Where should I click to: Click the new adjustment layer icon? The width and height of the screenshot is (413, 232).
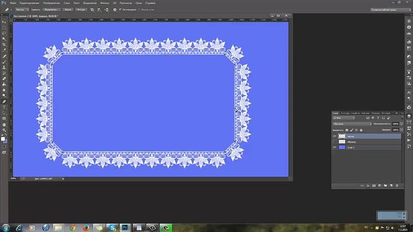click(x=379, y=186)
